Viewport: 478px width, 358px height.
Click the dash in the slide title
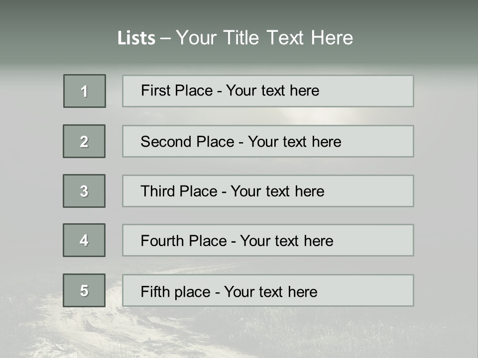[165, 38]
